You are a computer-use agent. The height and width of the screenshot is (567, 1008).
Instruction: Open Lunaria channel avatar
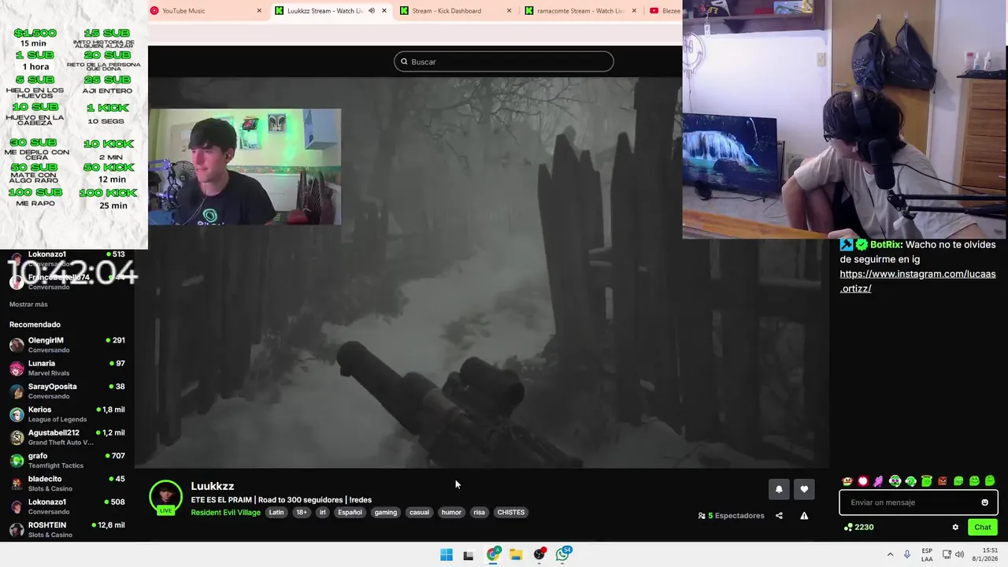(x=17, y=368)
